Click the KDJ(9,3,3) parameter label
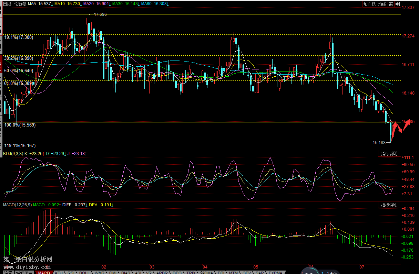This screenshot has height=274, width=419. (13, 154)
